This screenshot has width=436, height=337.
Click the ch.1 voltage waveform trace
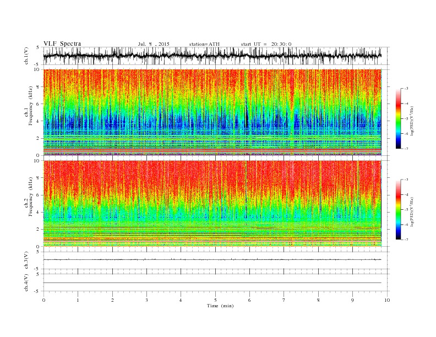212,56
